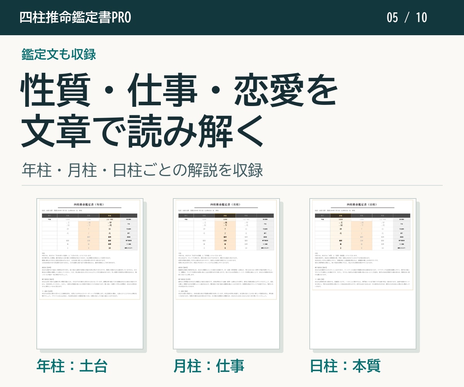Click the headline 文章で読み解く
The height and width of the screenshot is (387, 464).
[x=142, y=132]
